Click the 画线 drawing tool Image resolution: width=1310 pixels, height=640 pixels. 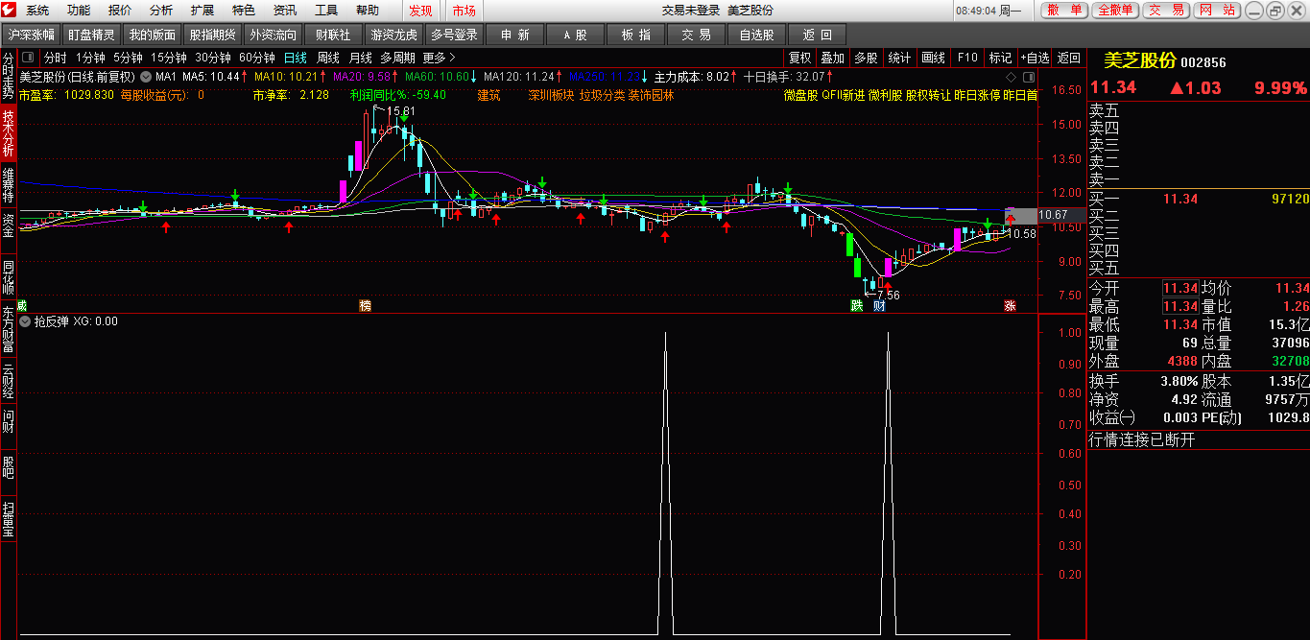point(933,58)
